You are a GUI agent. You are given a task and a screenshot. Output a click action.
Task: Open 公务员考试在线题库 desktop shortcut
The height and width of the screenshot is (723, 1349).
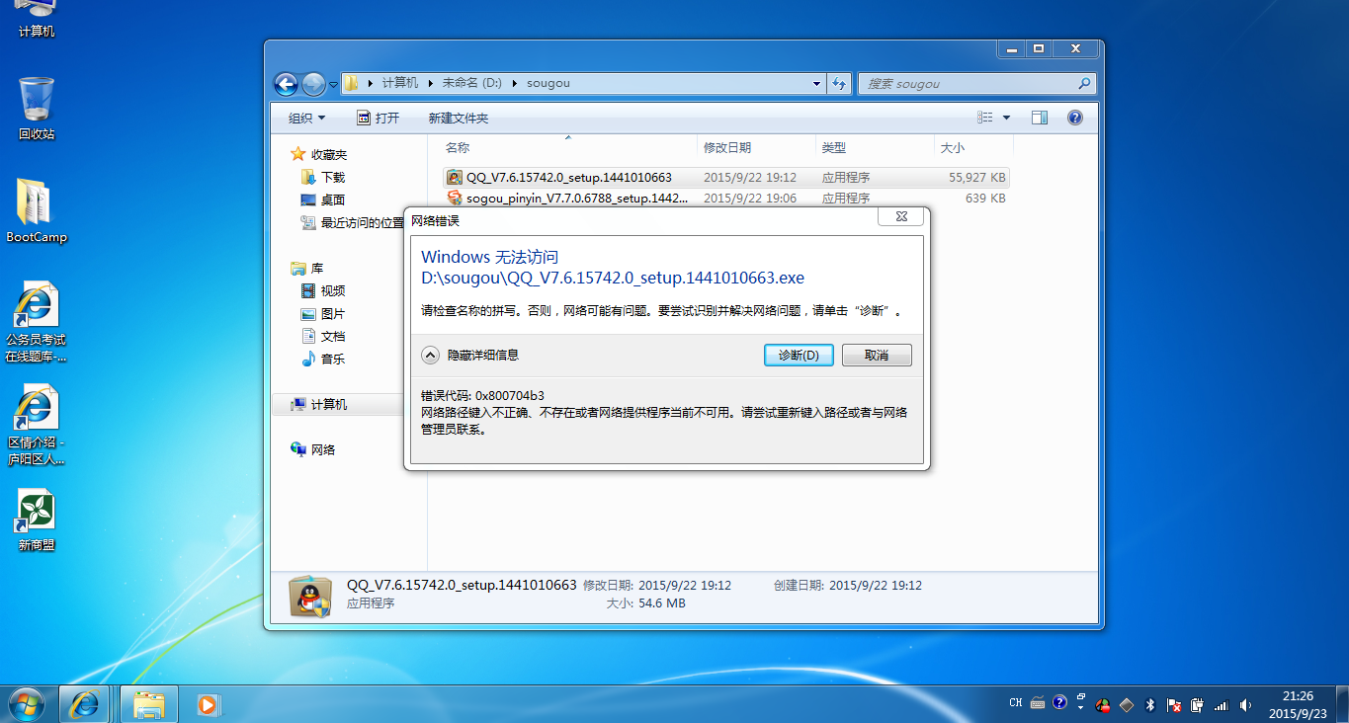point(37,323)
